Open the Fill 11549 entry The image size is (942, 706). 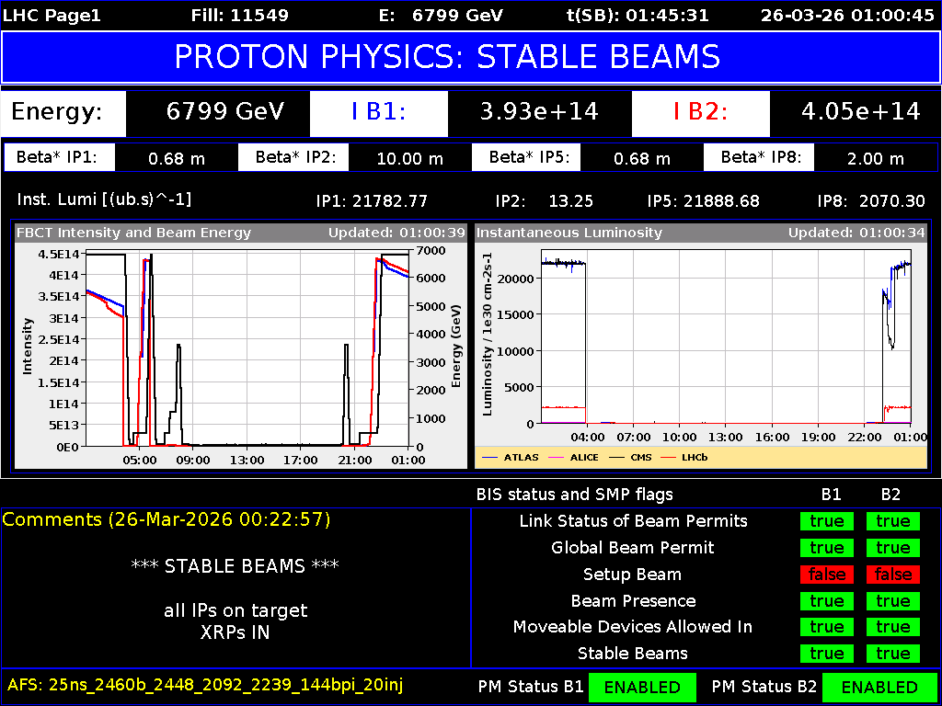coord(241,15)
